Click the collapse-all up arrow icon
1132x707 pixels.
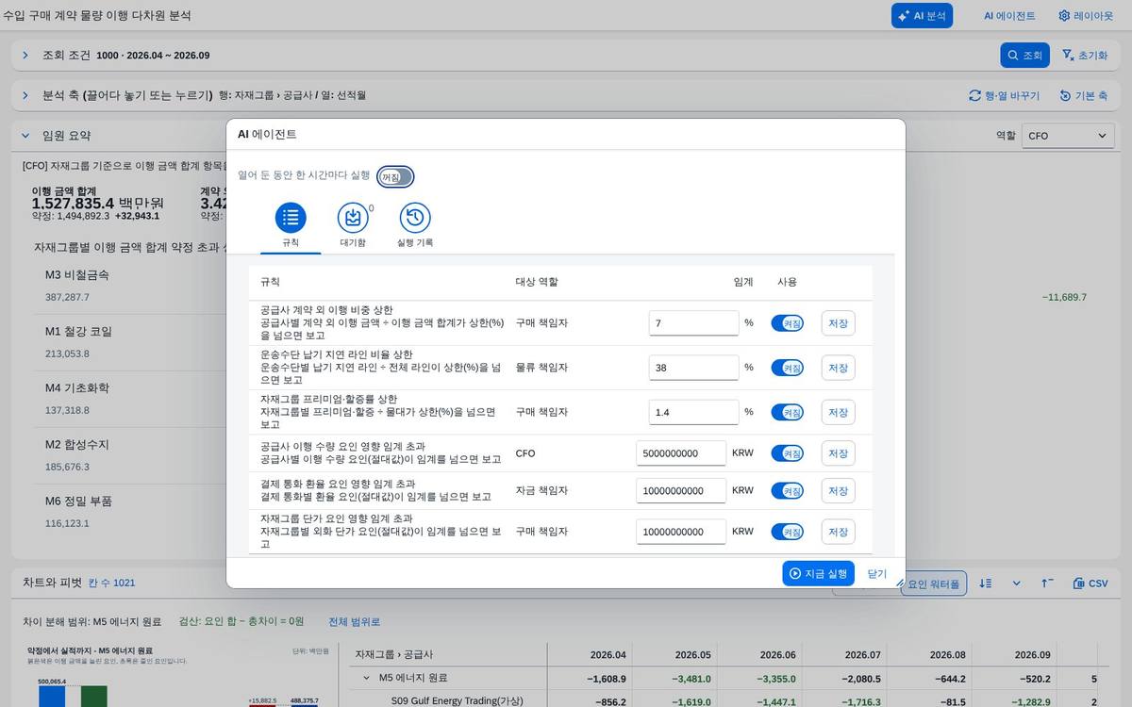(x=1047, y=584)
